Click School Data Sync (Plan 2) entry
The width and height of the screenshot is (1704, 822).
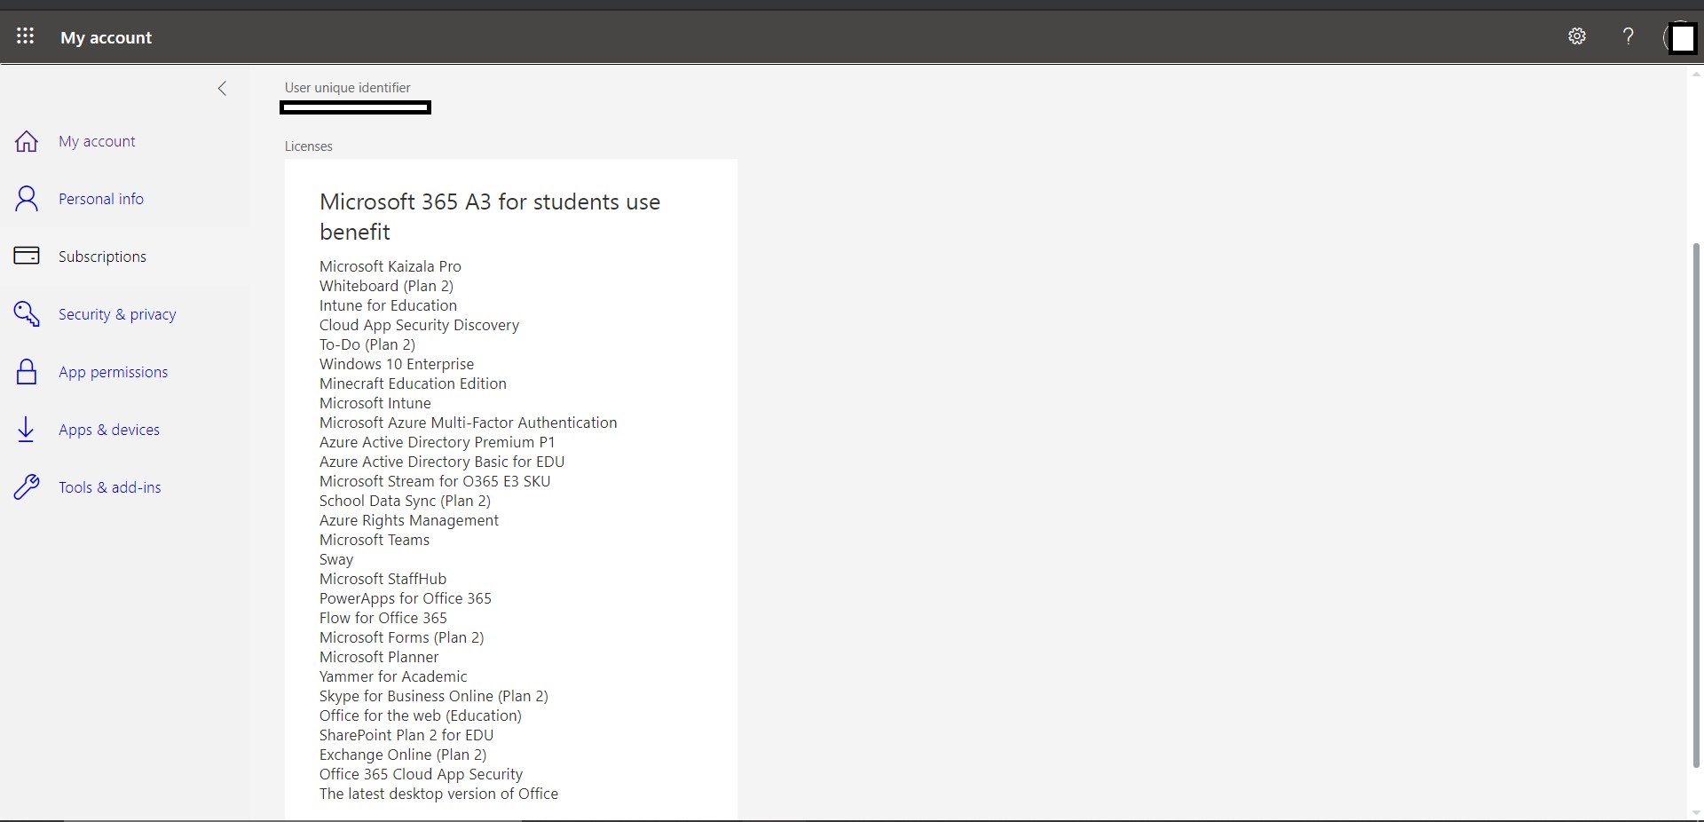pyautogui.click(x=405, y=501)
